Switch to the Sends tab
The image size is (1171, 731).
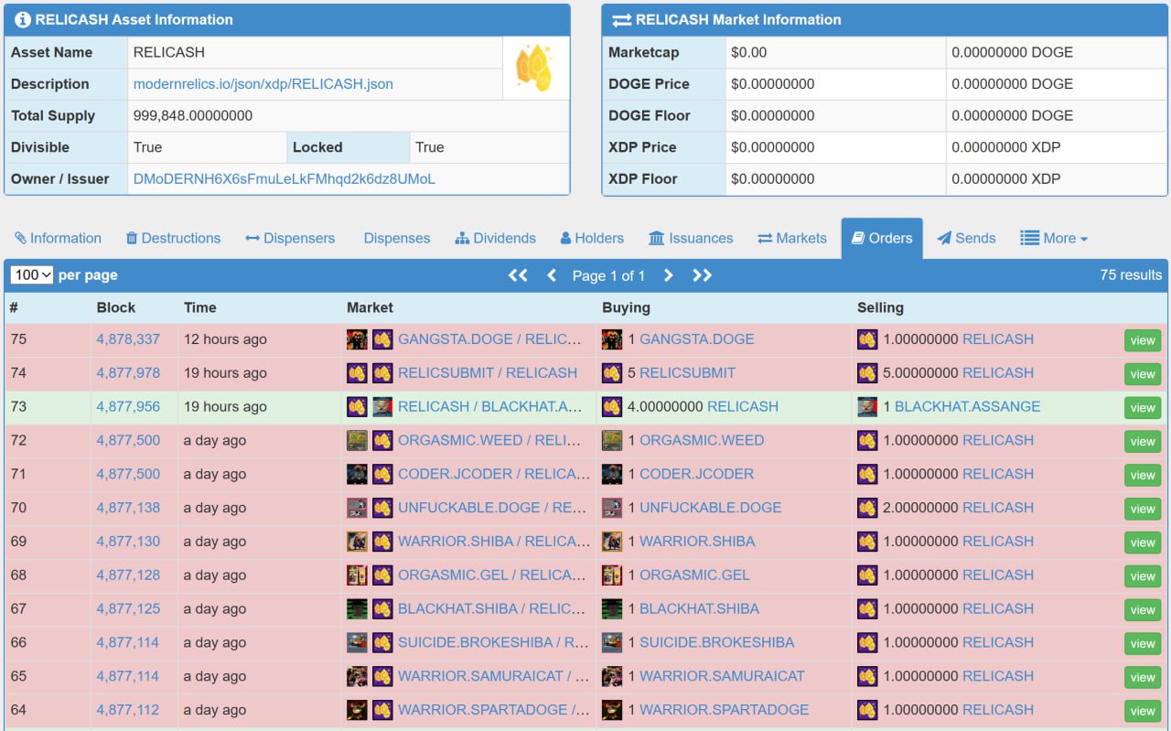(966, 238)
